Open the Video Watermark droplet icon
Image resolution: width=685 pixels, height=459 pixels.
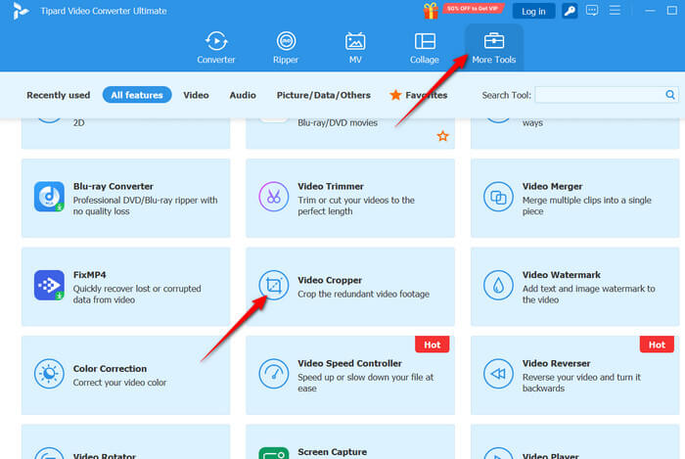pyautogui.click(x=498, y=285)
